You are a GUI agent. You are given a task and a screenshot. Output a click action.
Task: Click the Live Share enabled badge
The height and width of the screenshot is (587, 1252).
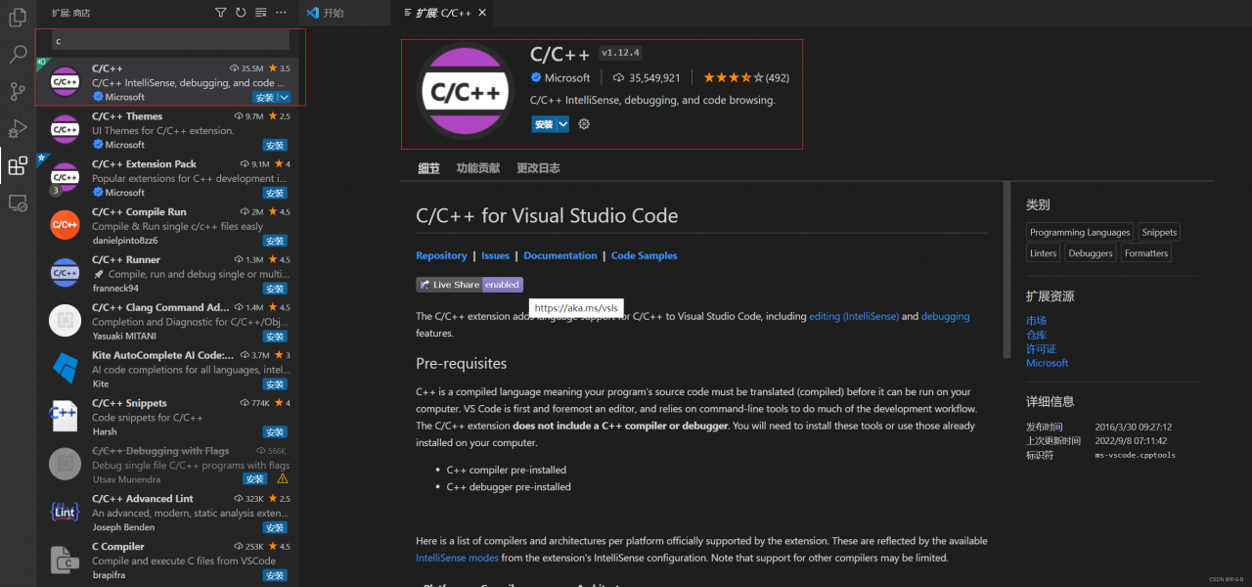coord(469,285)
